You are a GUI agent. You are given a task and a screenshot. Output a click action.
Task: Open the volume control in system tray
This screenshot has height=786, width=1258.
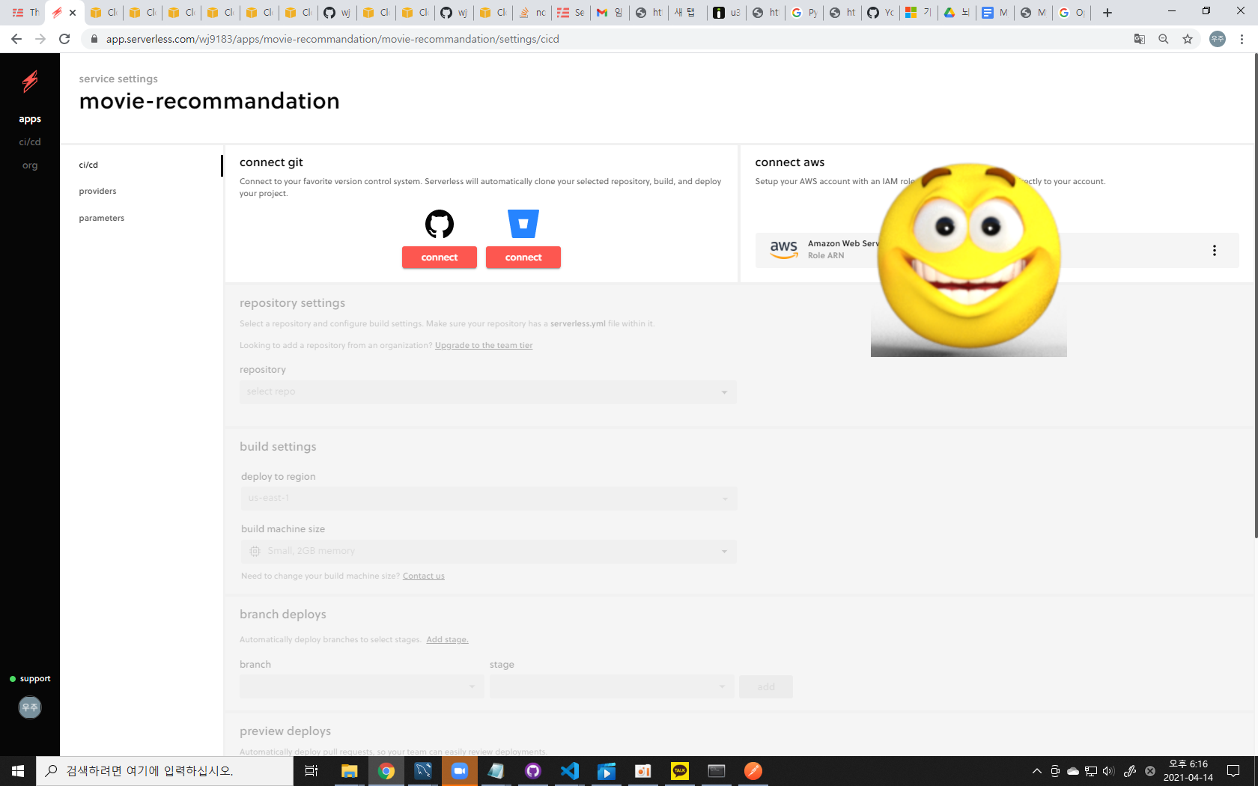(x=1109, y=771)
